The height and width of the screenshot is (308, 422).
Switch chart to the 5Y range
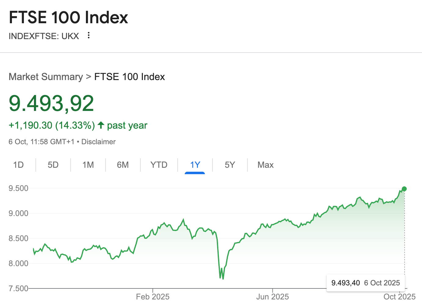click(x=230, y=165)
